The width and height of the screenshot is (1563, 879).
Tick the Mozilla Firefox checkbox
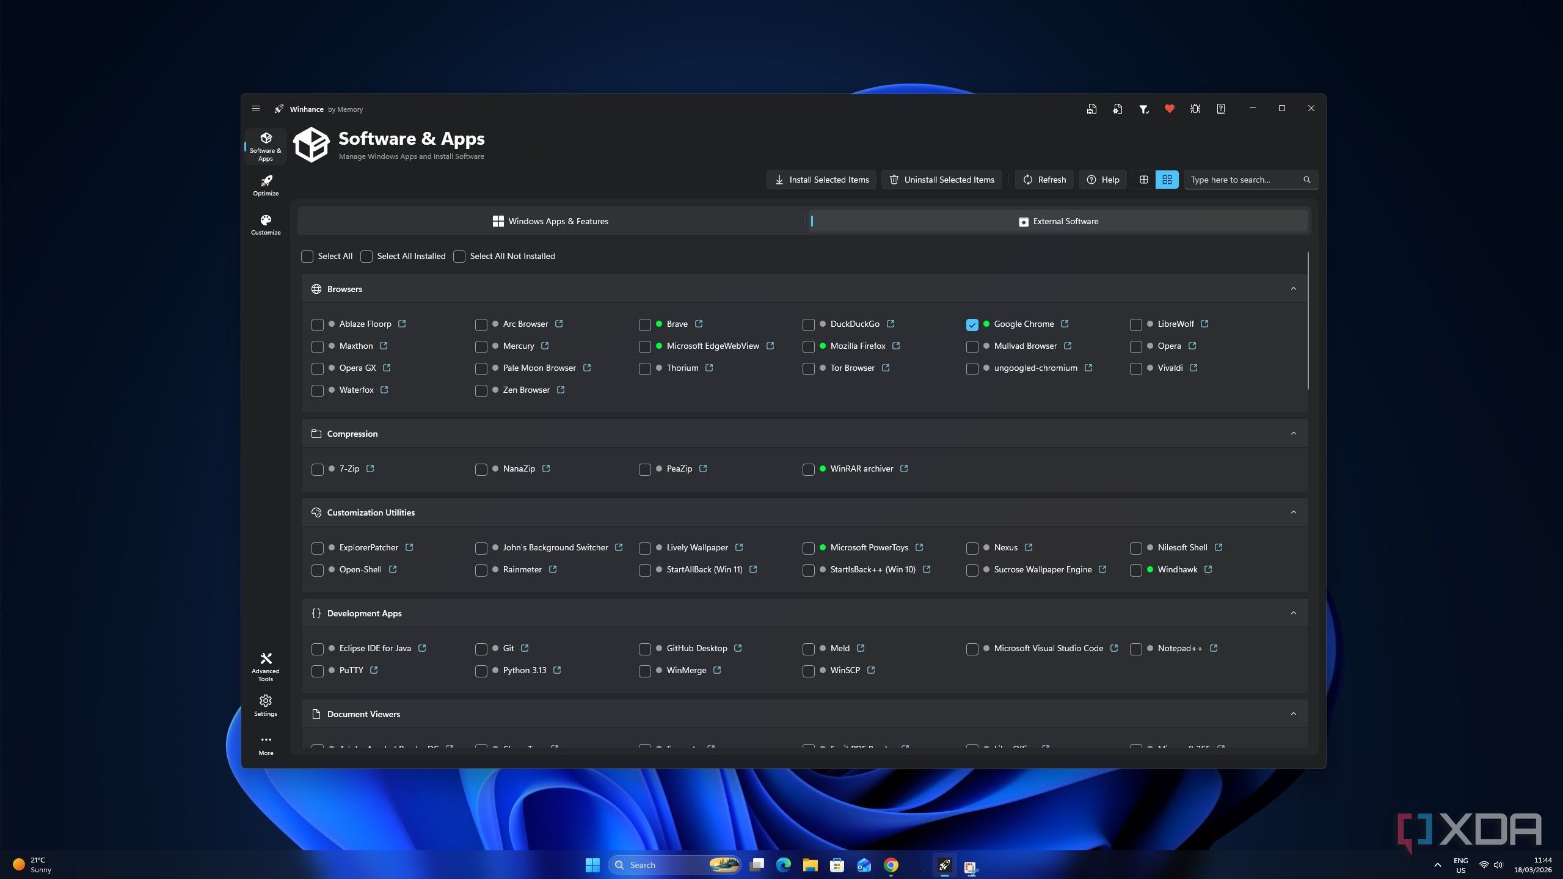pos(808,346)
